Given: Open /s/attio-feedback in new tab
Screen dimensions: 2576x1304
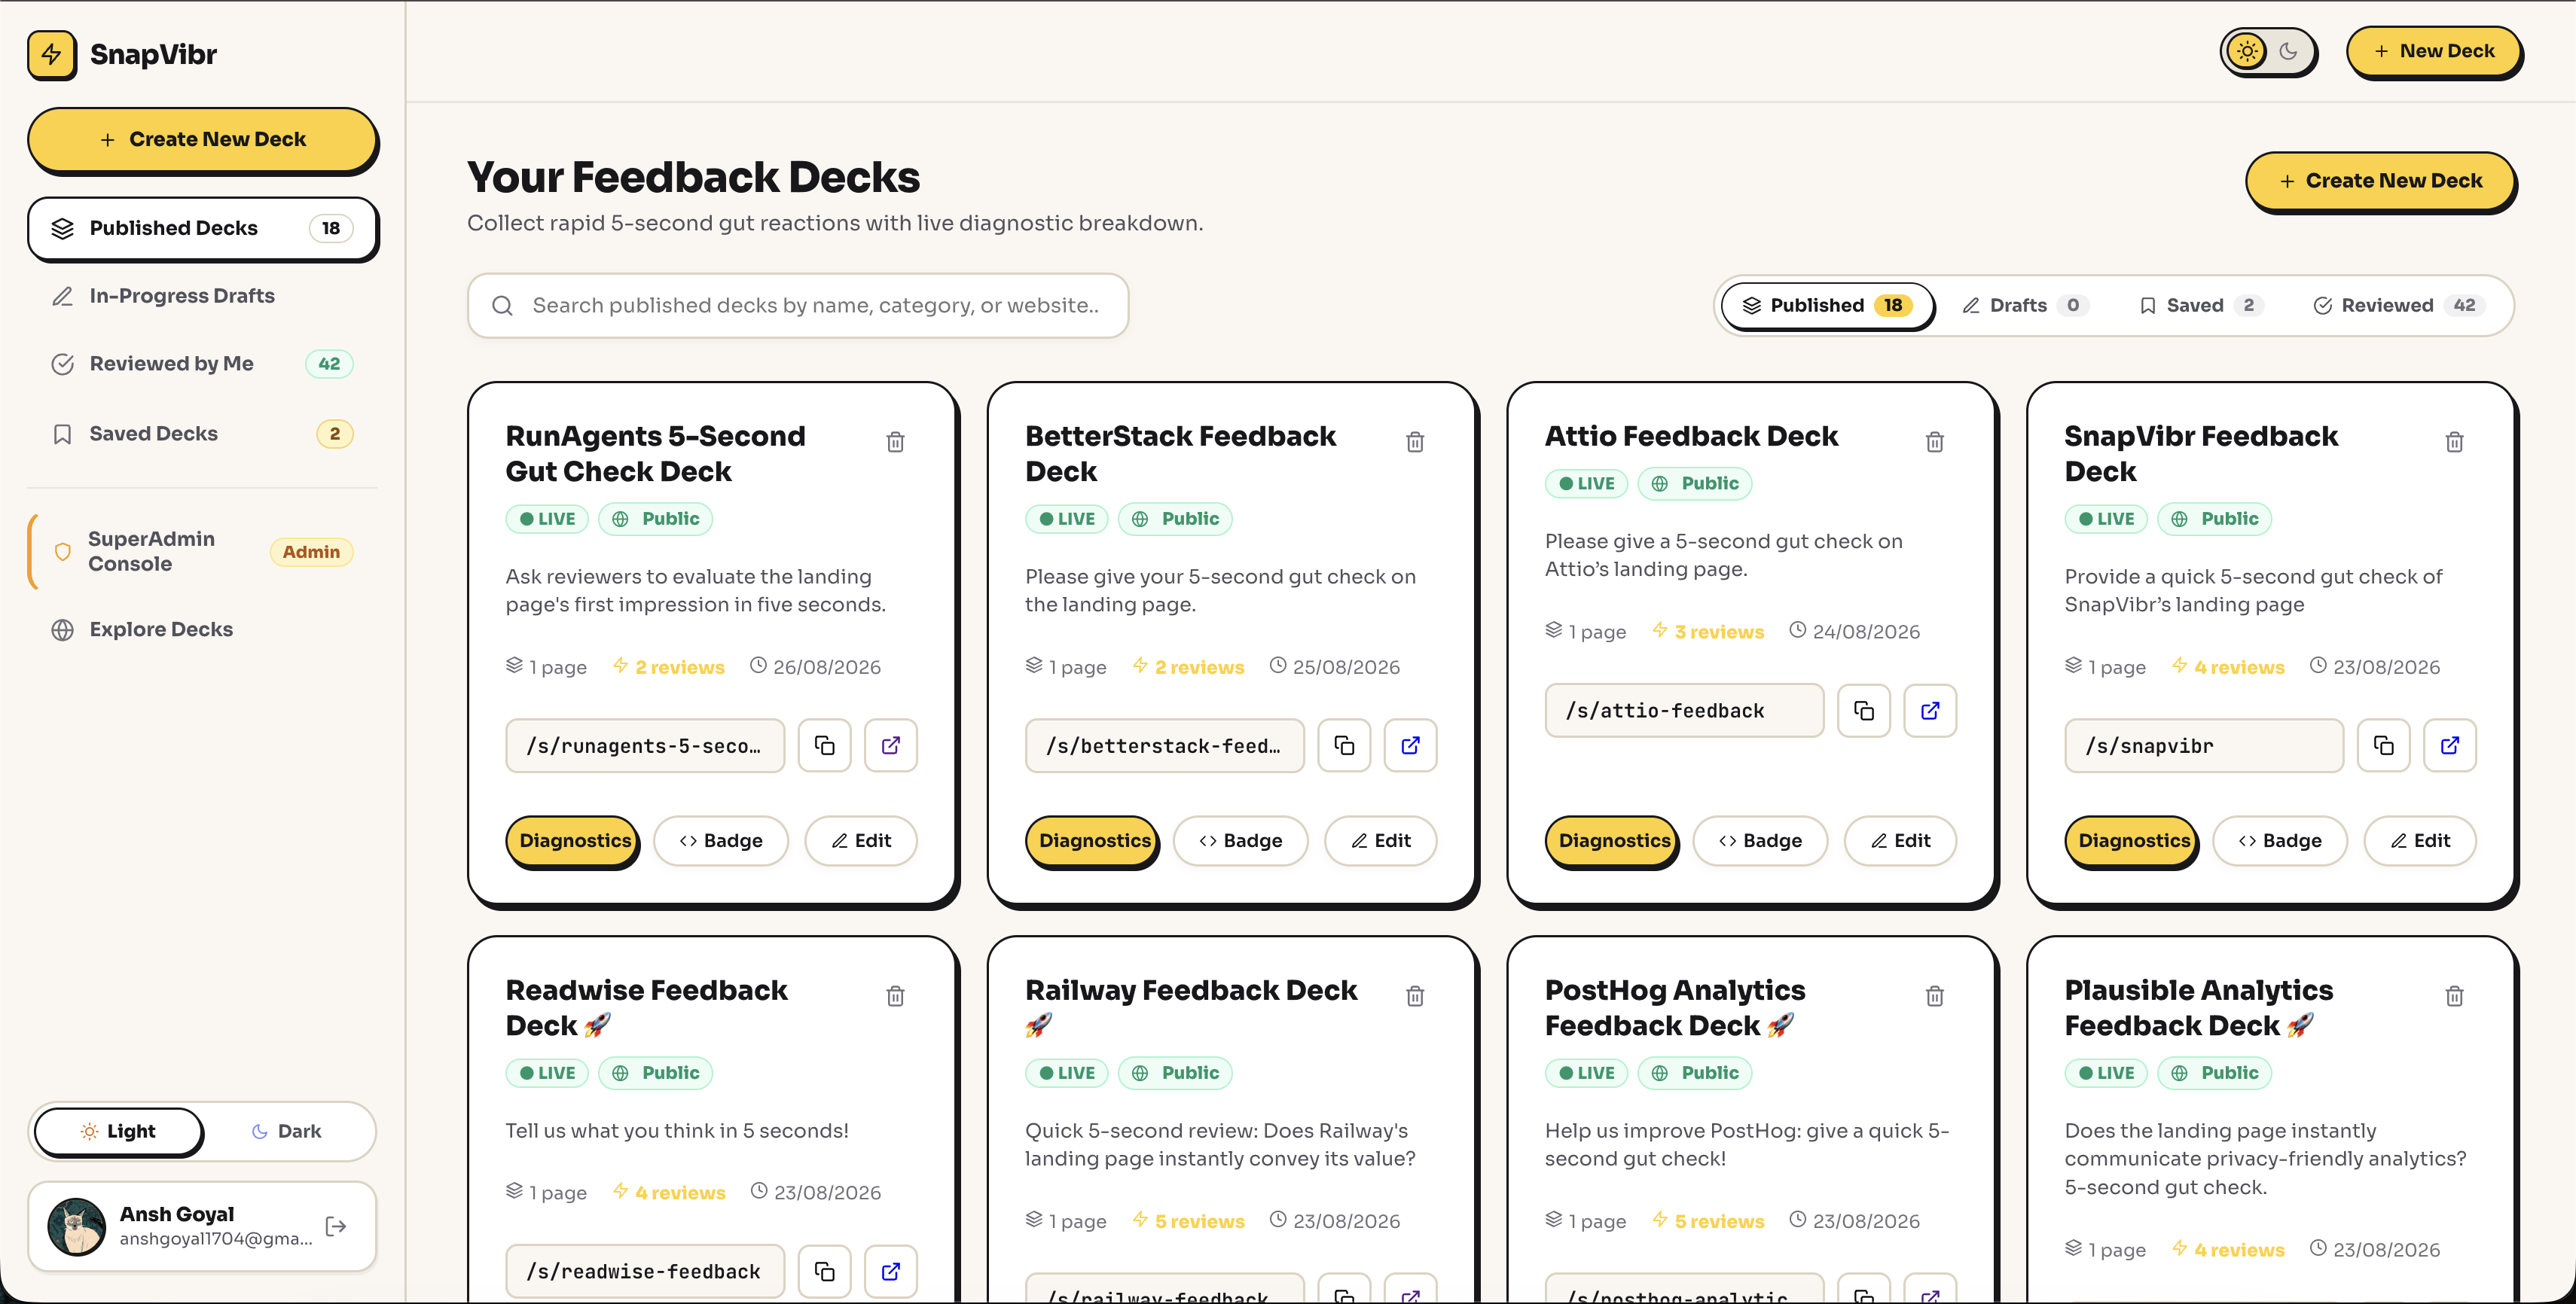Looking at the screenshot, I should 1930,711.
